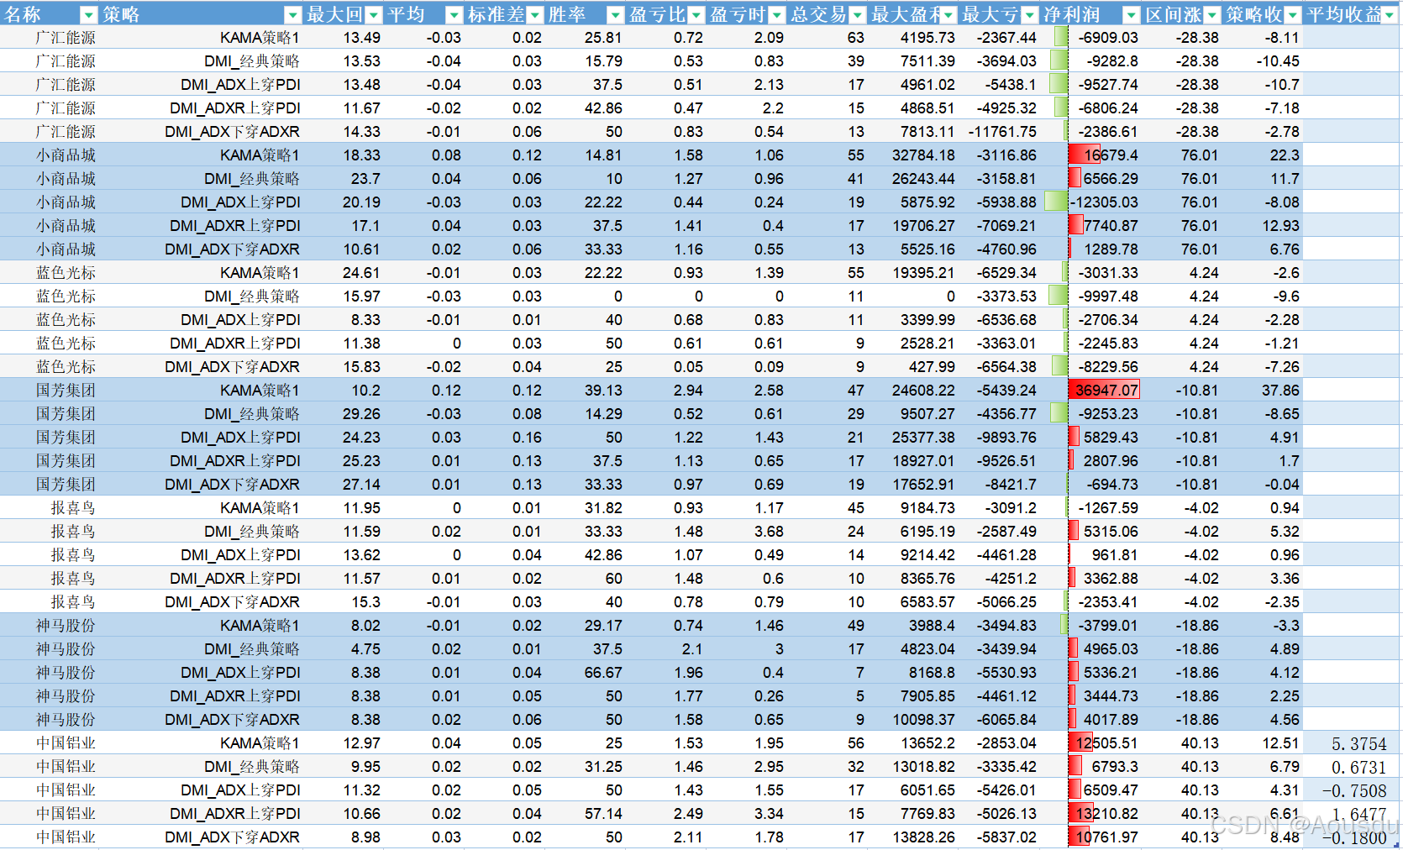Screen dimensions: 1403x850
Task: Open the 最大回 column filter dropdown
Action: 374,15
